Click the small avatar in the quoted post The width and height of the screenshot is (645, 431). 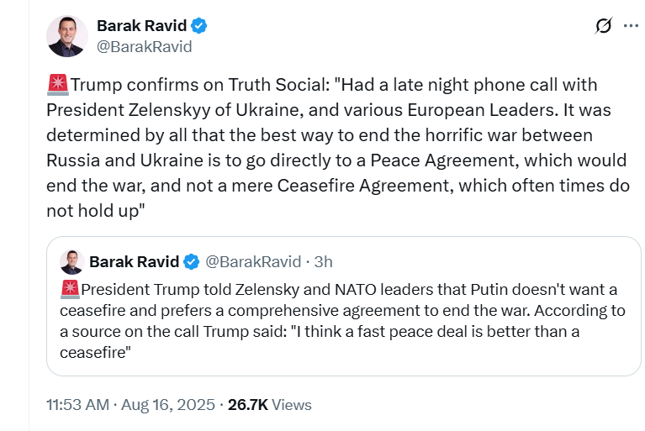coord(71,262)
